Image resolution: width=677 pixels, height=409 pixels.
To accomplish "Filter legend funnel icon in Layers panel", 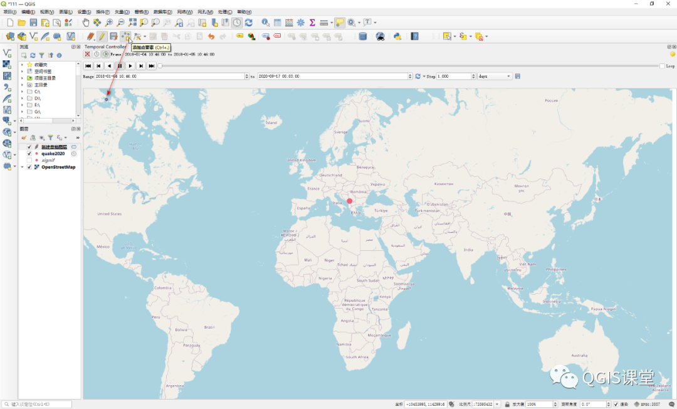I will pos(50,137).
